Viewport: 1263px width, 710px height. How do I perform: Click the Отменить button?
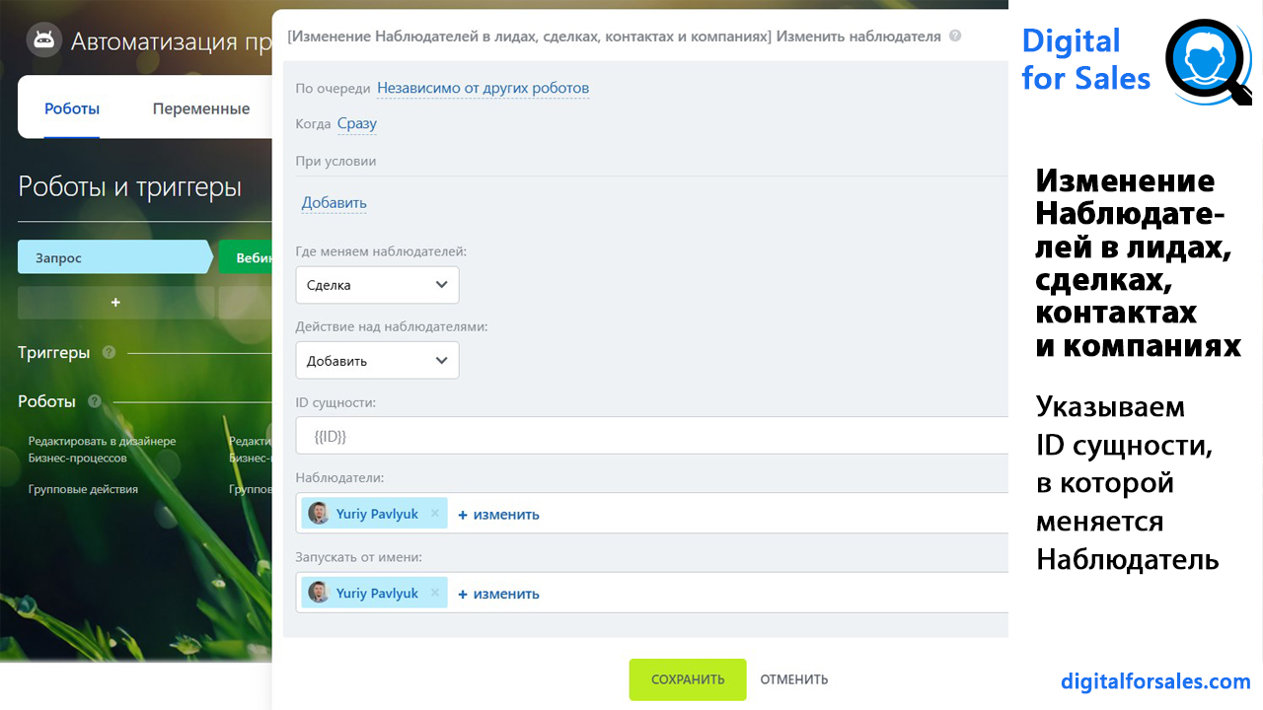click(x=793, y=679)
